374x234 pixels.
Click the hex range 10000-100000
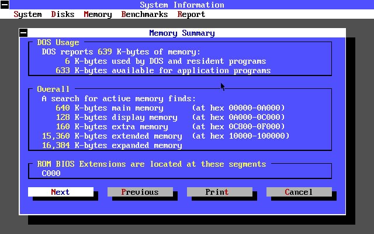[257, 136]
